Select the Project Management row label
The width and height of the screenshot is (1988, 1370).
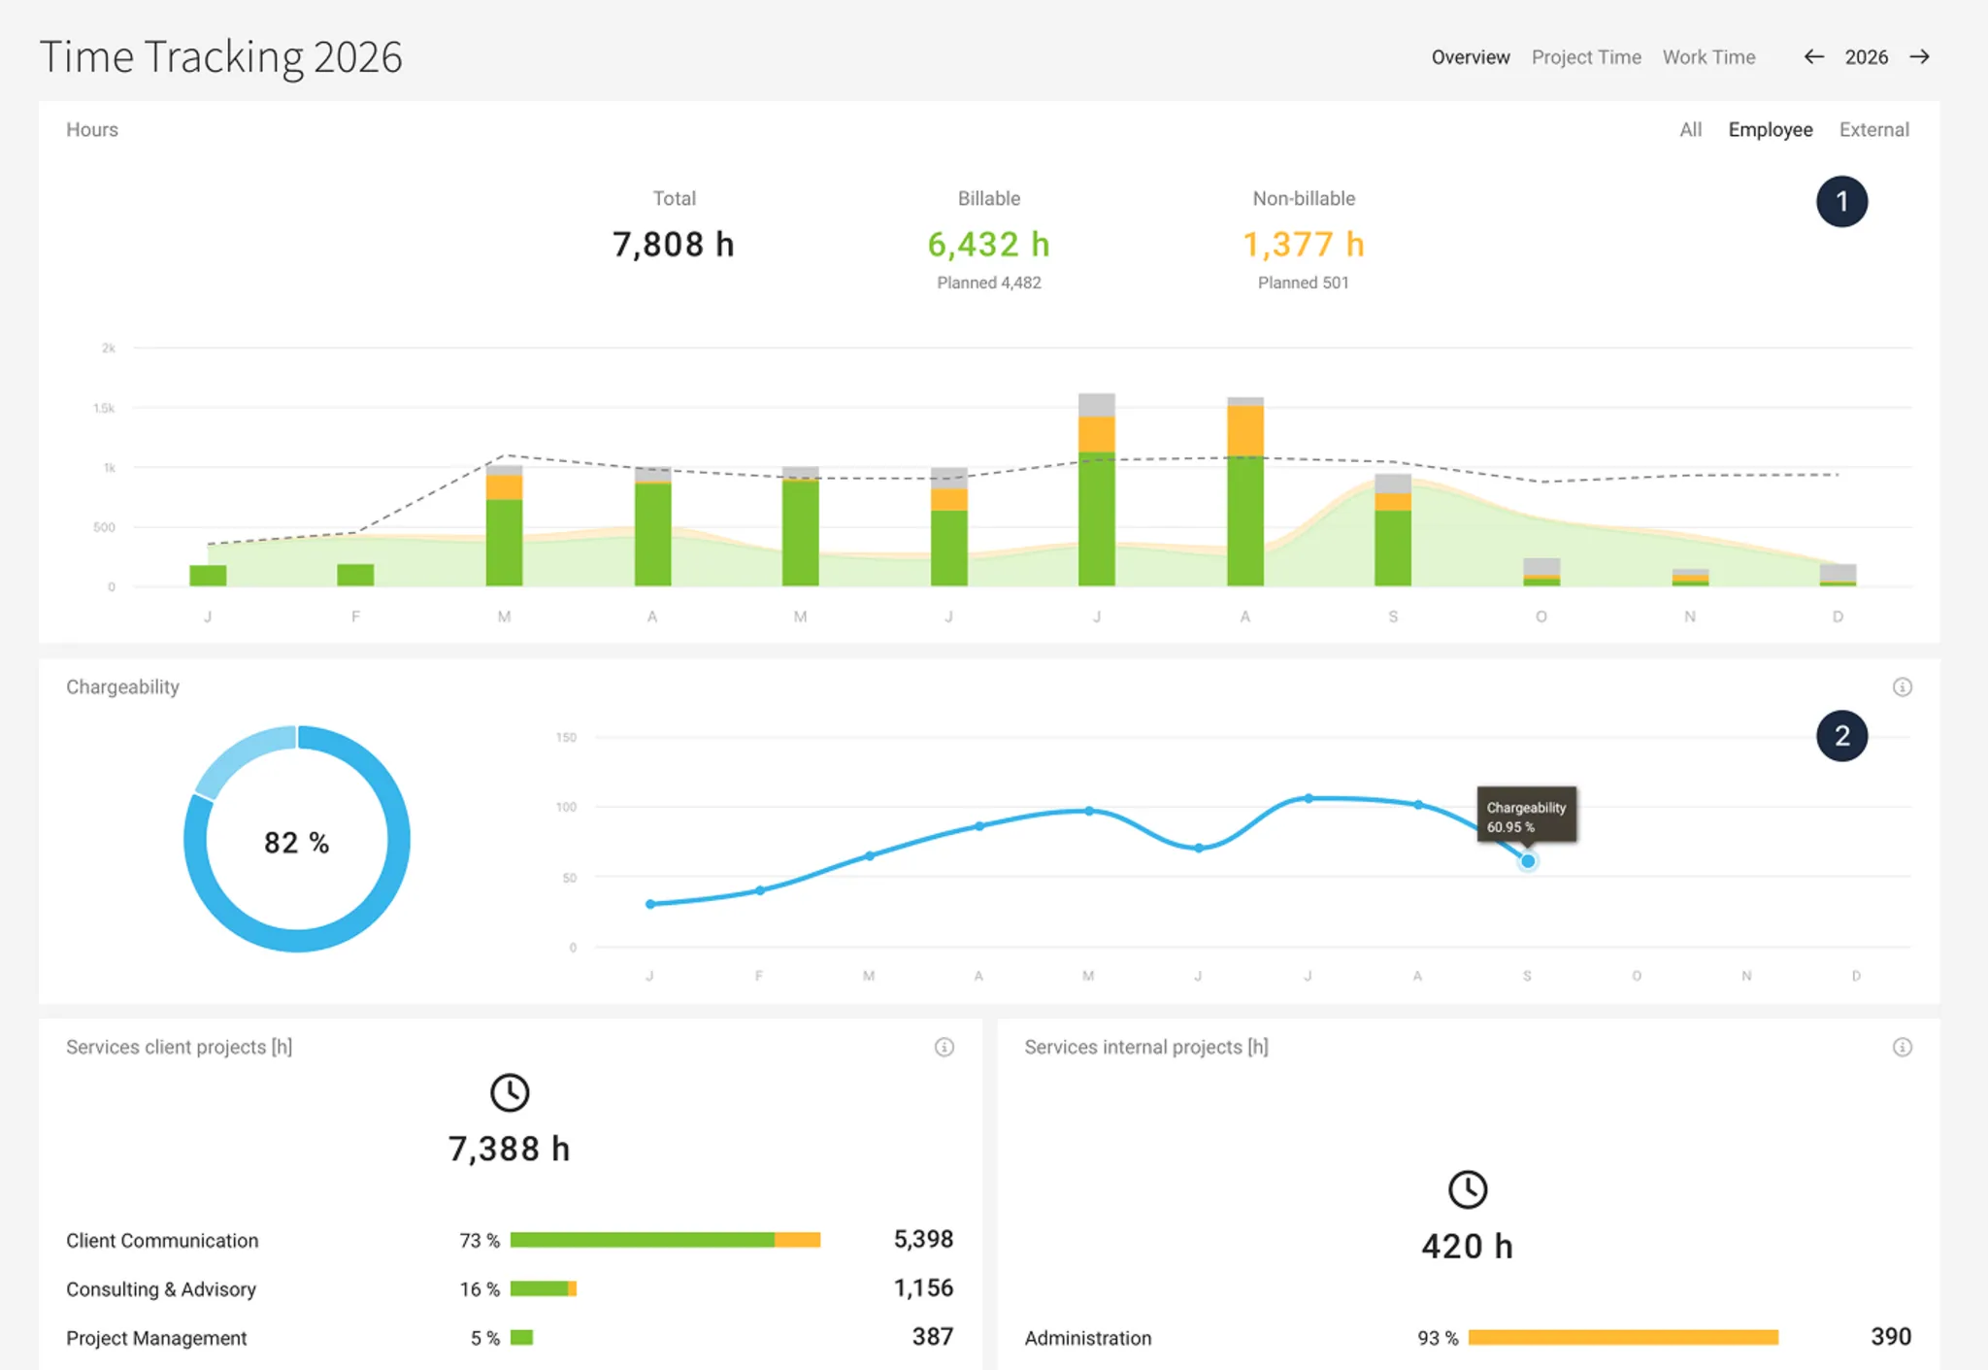[x=156, y=1338]
